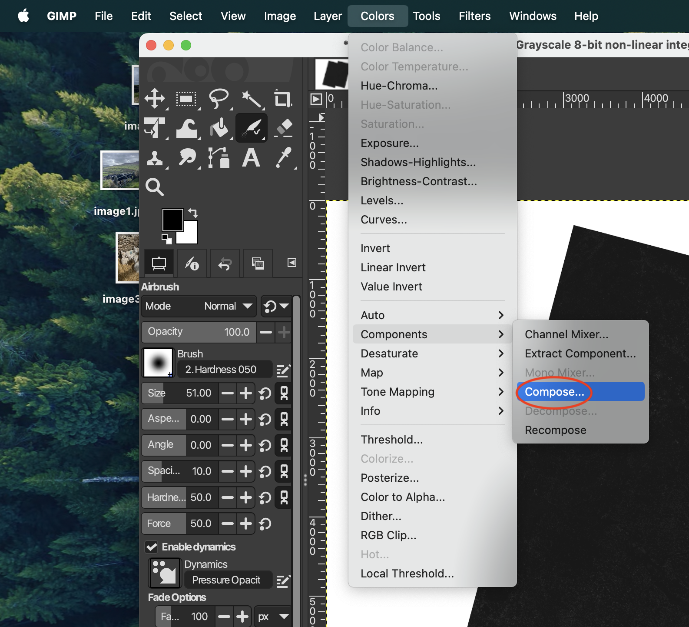Open the Undo History tab
Viewport: 689px width, 627px height.
(225, 263)
